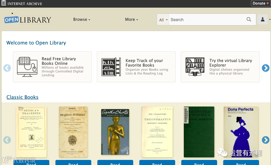271x165 pixels.
Task: Click Read button under Oraisons Funèbres
Action: [73, 163]
